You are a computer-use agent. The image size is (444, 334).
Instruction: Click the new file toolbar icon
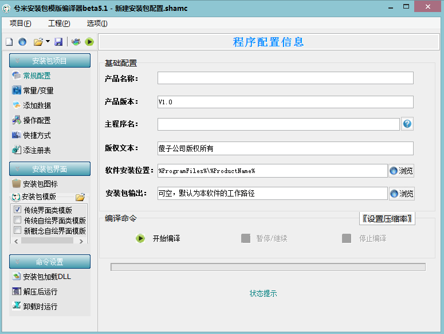point(9,42)
